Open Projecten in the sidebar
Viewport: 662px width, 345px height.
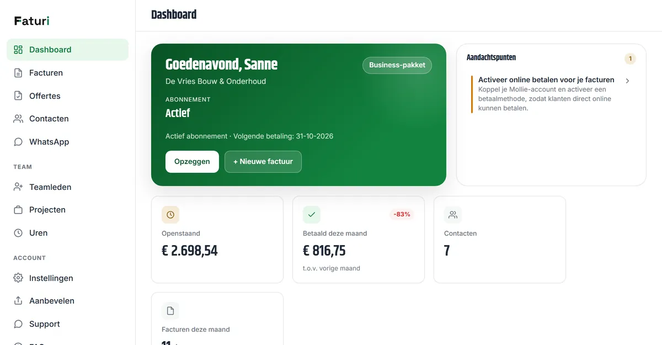click(x=67, y=210)
